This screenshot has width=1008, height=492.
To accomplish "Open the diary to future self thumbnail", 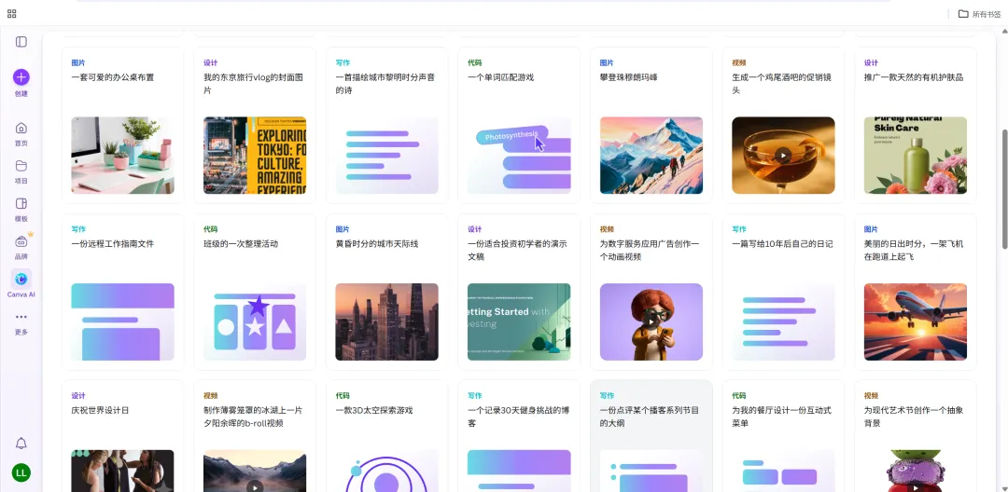I will (783, 322).
